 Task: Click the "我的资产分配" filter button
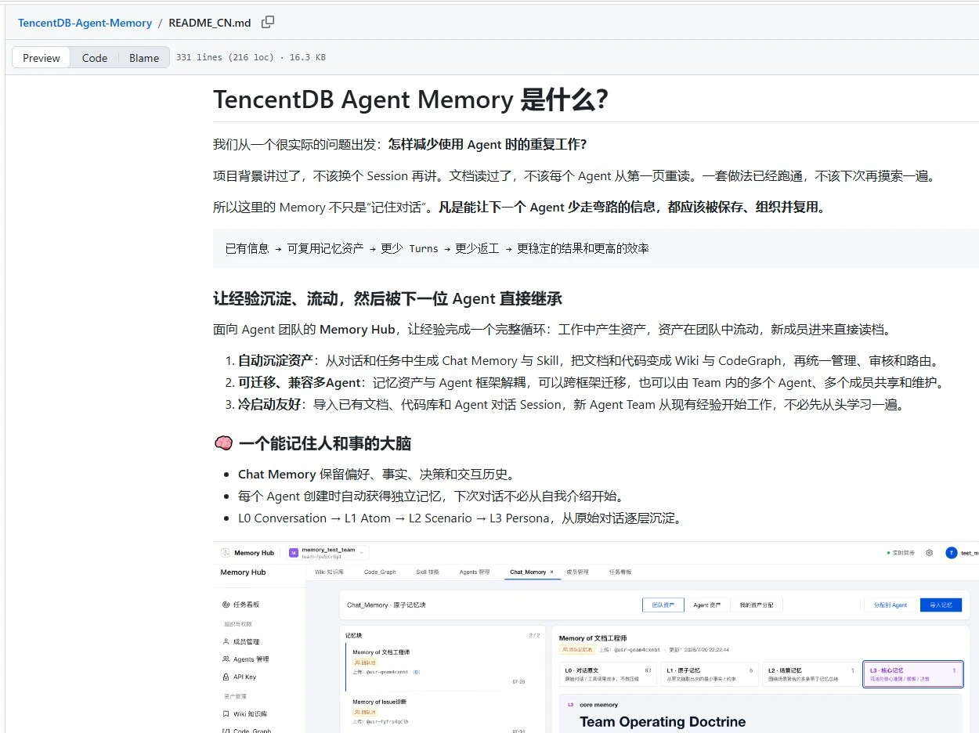pos(757,605)
